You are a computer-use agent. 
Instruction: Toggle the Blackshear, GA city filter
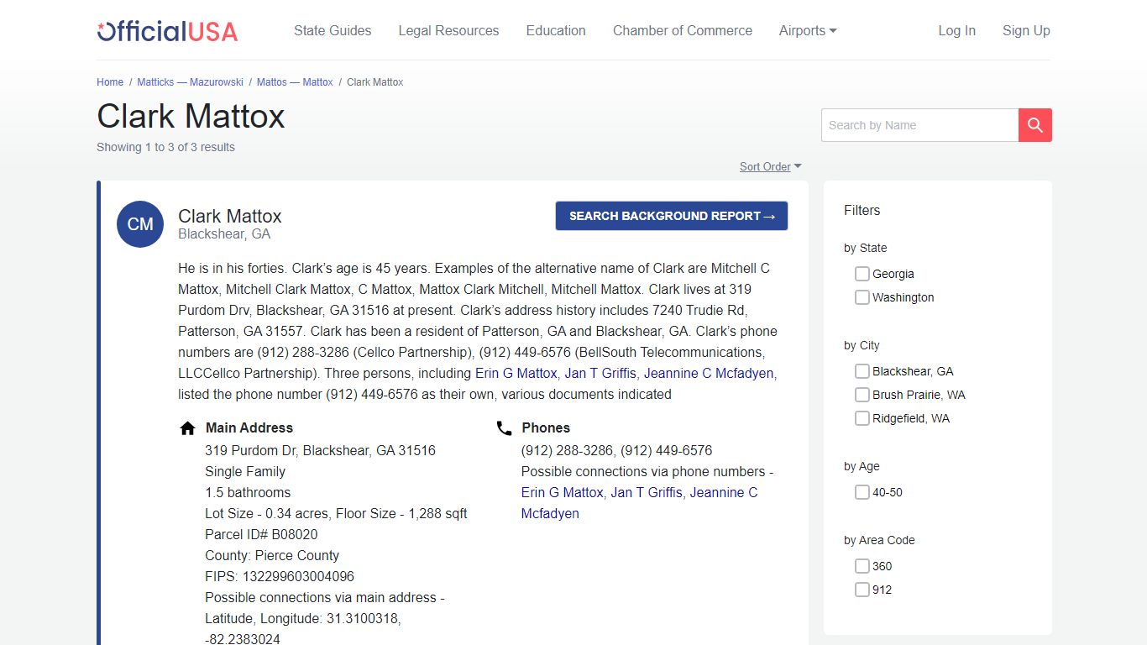pos(862,371)
